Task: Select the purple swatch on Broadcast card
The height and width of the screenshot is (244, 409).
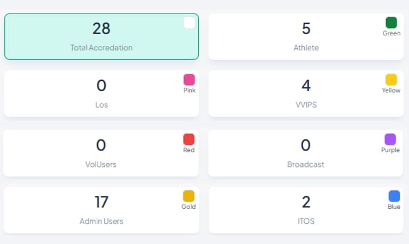Action: [391, 139]
